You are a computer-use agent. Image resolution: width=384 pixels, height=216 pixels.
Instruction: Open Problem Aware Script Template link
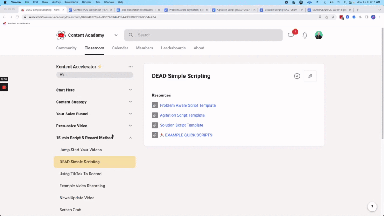(x=188, y=105)
